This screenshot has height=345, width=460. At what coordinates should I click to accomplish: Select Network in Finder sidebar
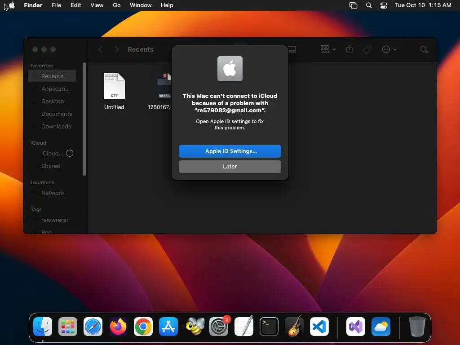pyautogui.click(x=52, y=193)
